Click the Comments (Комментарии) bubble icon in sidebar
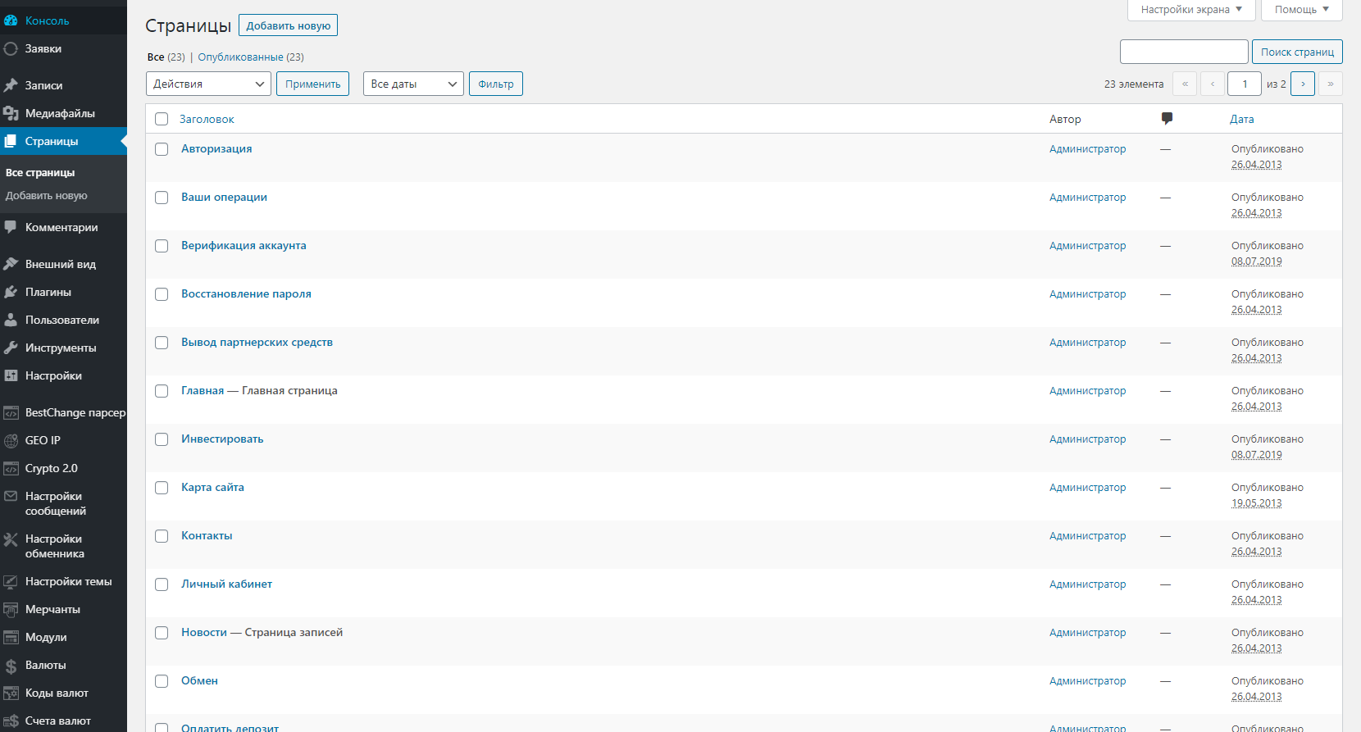Viewport: 1361px width, 732px height. point(11,227)
